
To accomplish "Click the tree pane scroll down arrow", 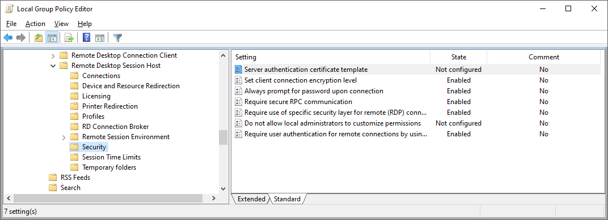I will click(x=223, y=189).
